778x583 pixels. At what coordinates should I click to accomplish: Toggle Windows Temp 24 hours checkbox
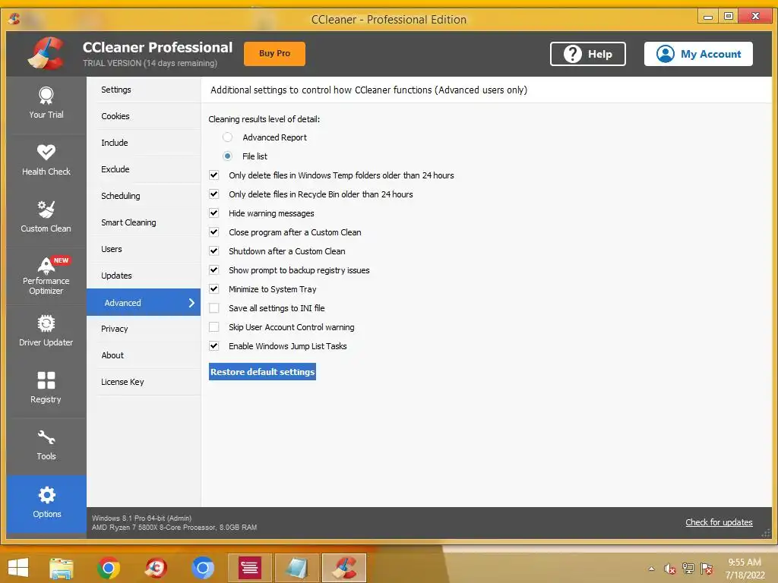[x=213, y=175]
